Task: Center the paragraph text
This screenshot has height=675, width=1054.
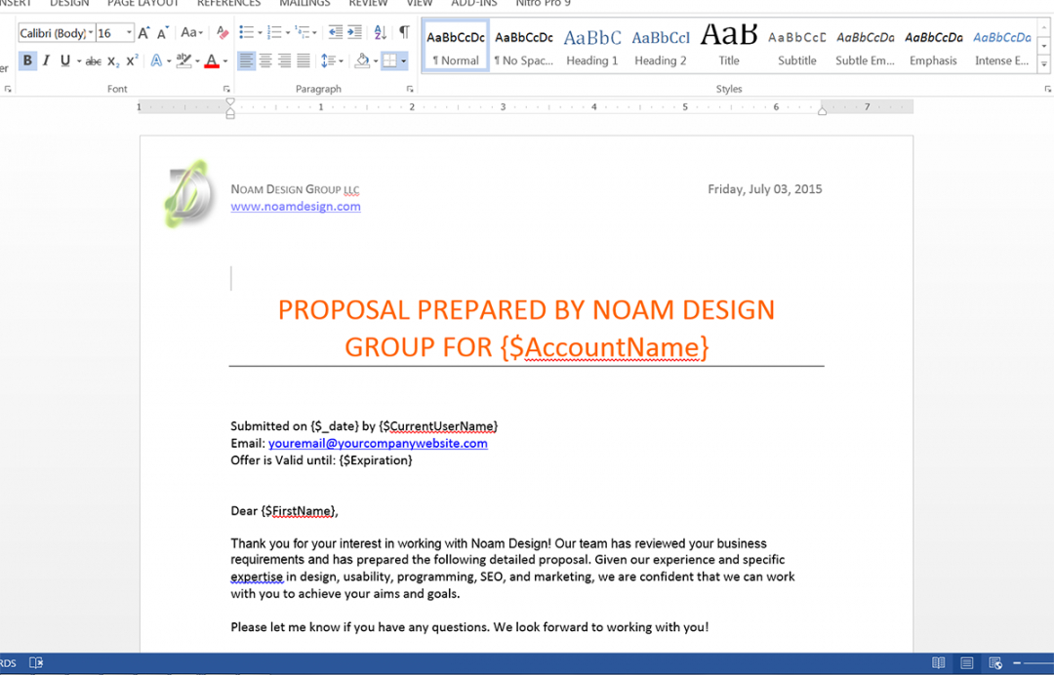Action: [x=265, y=61]
